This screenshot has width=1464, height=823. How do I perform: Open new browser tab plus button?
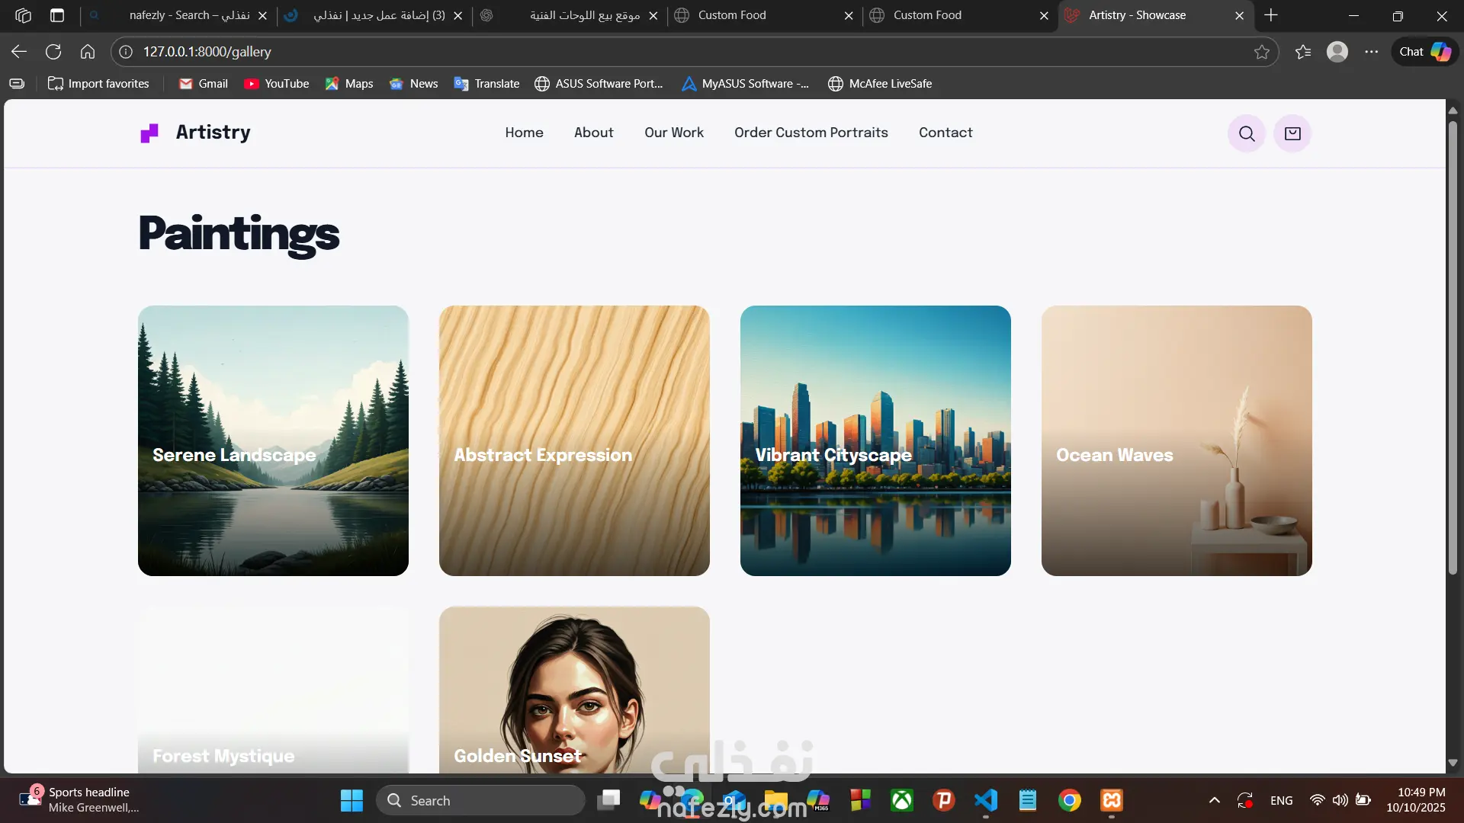pos(1270,15)
